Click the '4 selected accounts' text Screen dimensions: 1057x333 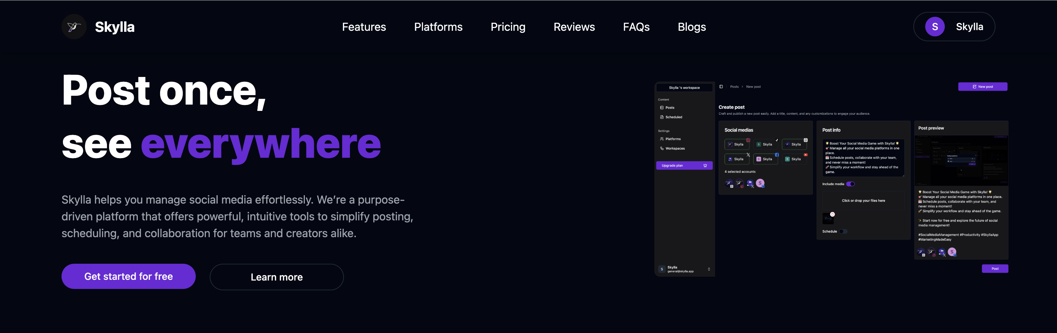740,172
